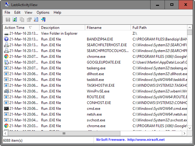195x146 pixels.
Task: Click the SEARCHFILTERHOST.EXE row icon
Action: point(6,45)
